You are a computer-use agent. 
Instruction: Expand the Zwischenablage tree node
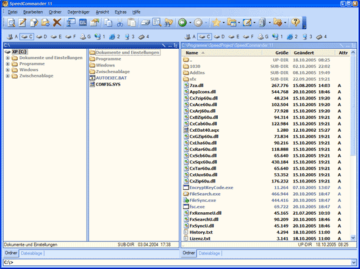point(7,76)
